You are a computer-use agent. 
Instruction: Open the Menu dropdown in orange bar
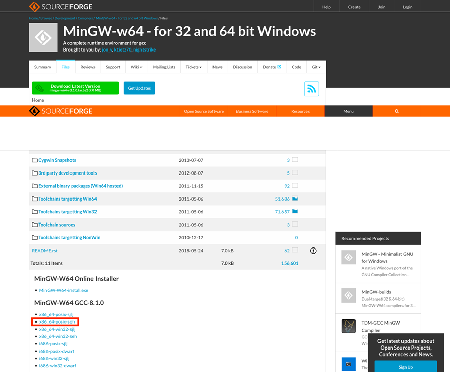349,111
